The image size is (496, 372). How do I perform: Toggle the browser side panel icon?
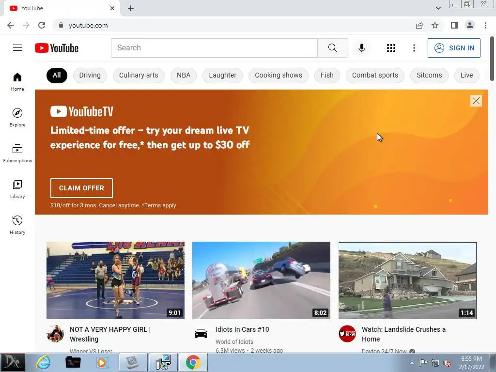pyautogui.click(x=454, y=25)
